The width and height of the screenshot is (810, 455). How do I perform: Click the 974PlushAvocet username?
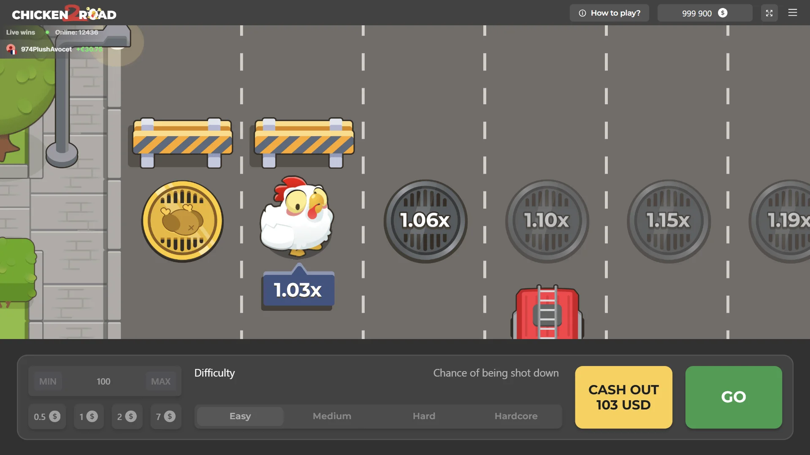click(46, 49)
